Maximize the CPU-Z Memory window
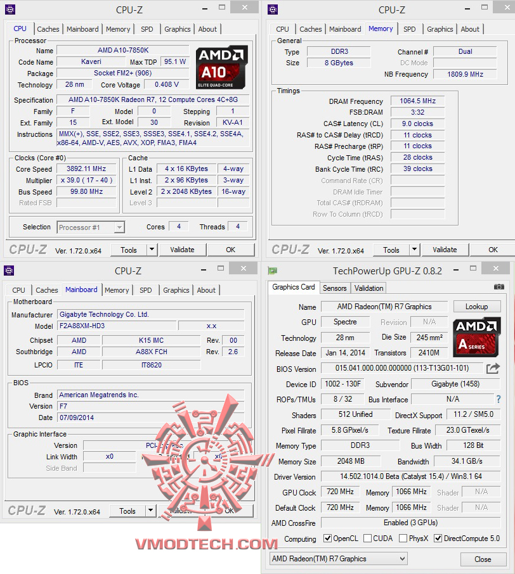This screenshot has height=574, width=515. point(485,8)
